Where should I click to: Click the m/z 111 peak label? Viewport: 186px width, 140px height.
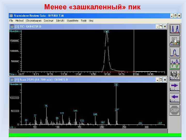62,113
